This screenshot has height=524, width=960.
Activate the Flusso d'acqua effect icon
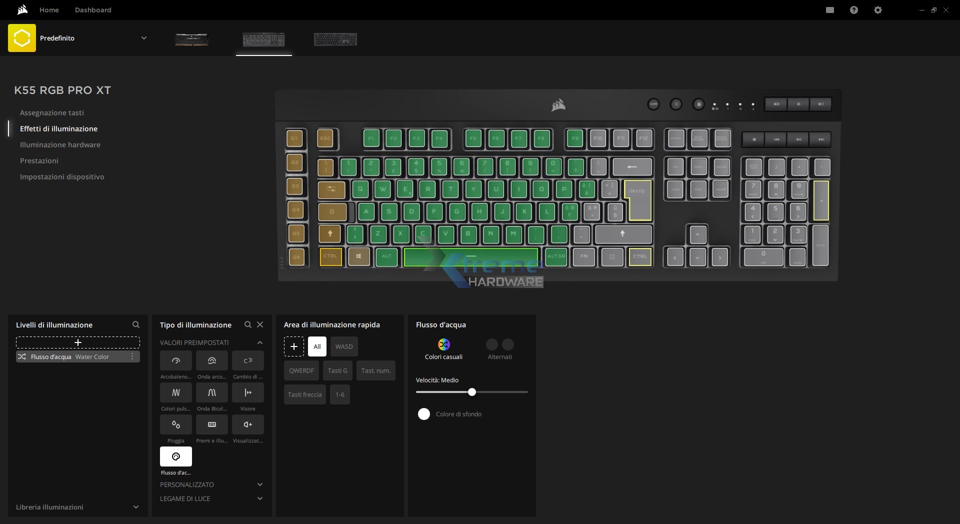[x=175, y=456]
